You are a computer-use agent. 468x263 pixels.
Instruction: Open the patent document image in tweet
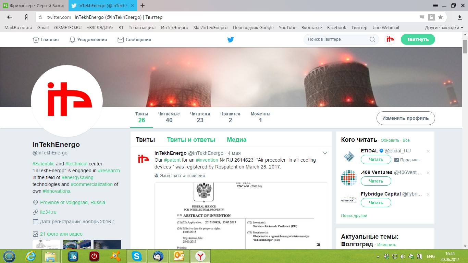coord(241,216)
